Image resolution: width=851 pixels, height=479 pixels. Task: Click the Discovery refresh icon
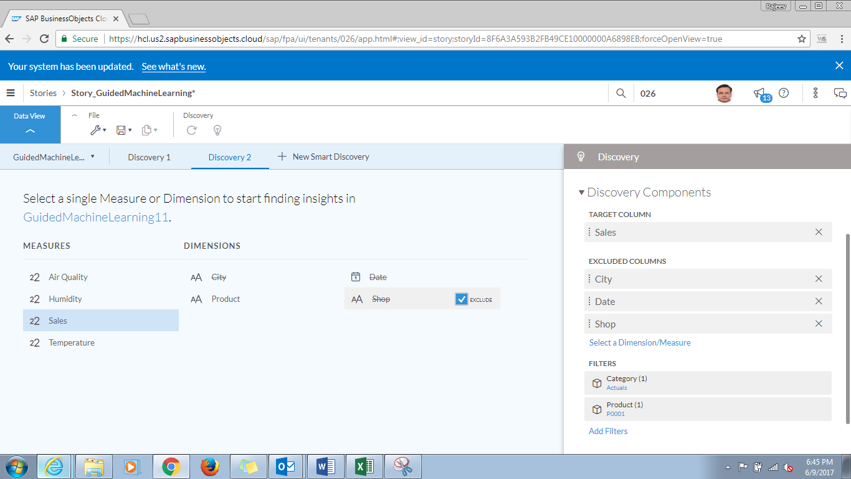click(192, 130)
